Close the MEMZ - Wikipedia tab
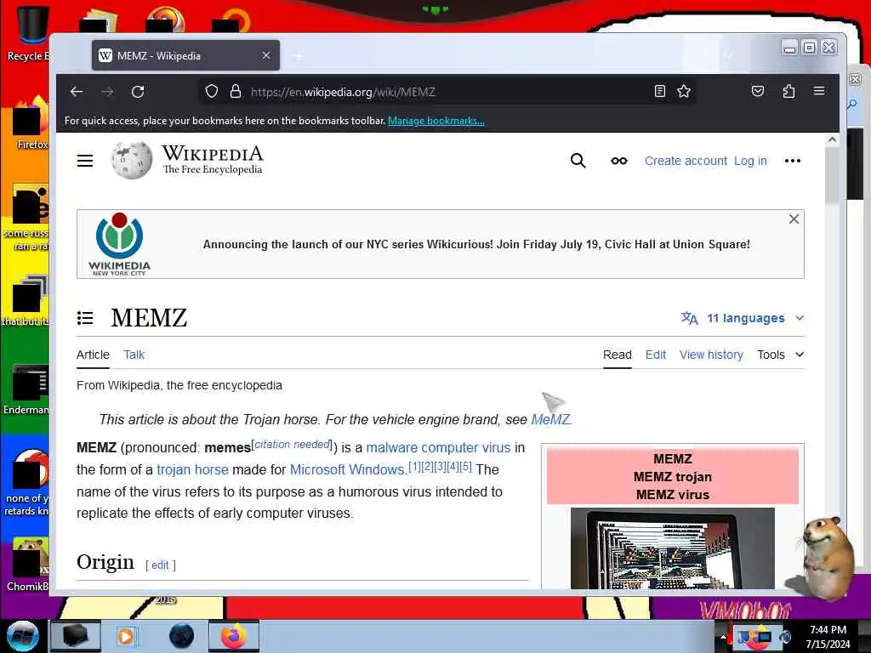Viewport: 871px width, 653px height. click(266, 55)
